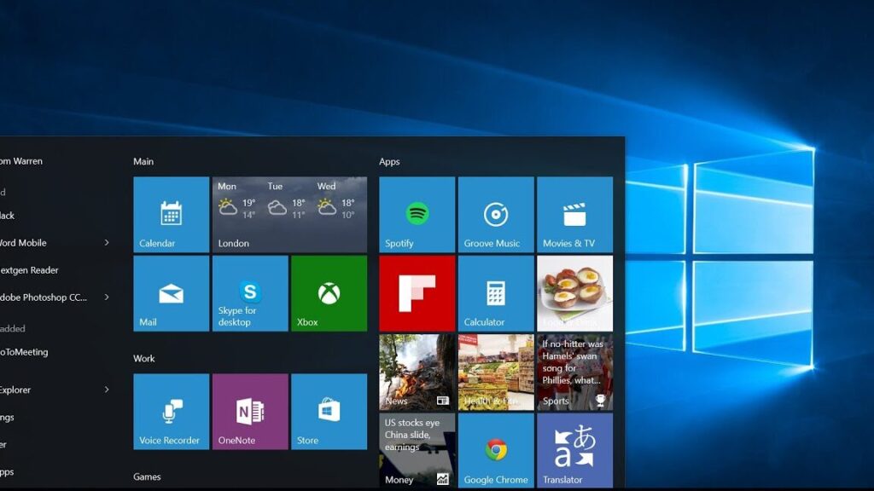Screen dimensions: 874x491
Task: Start the Xbox app
Action: [x=329, y=292]
